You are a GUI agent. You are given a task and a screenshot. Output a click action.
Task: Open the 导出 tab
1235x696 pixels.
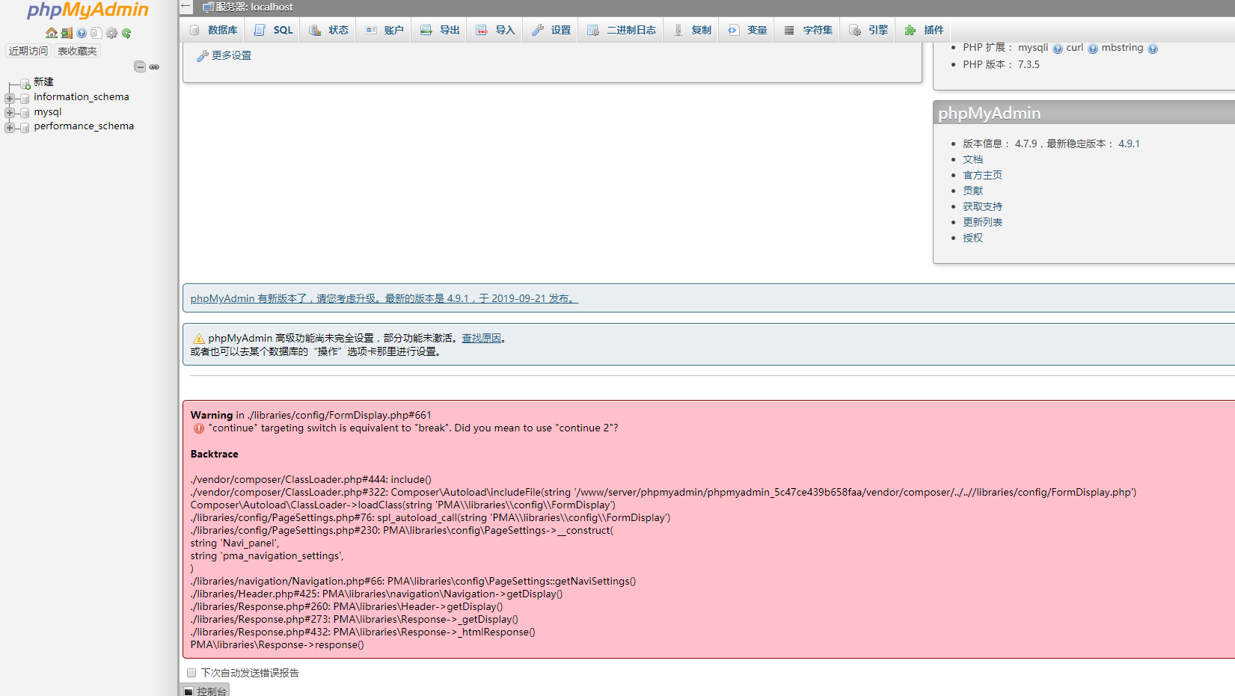click(x=439, y=30)
